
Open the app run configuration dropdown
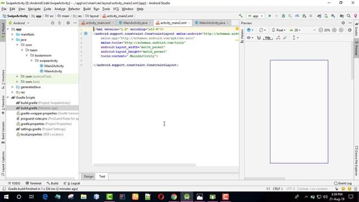(x=256, y=16)
